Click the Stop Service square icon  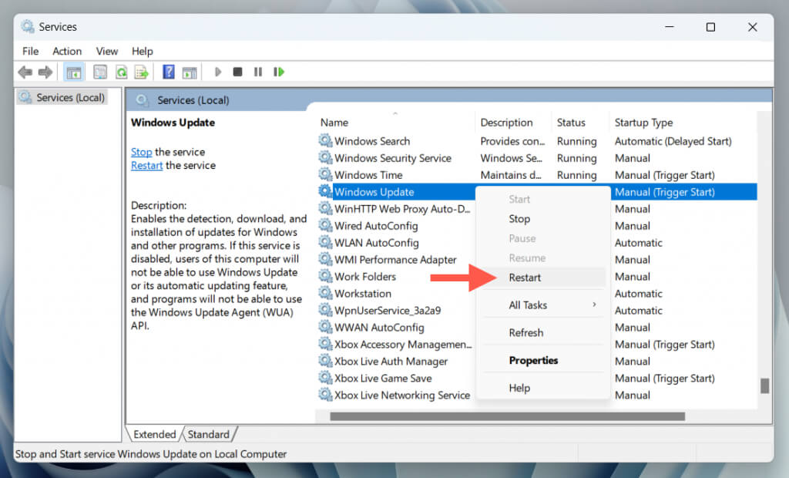pos(237,72)
